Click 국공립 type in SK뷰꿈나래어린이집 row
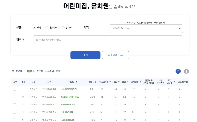This screenshot has height=122, width=197. (92, 97)
